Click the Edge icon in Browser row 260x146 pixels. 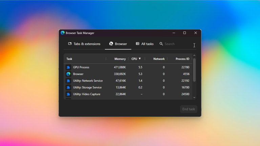point(68,74)
